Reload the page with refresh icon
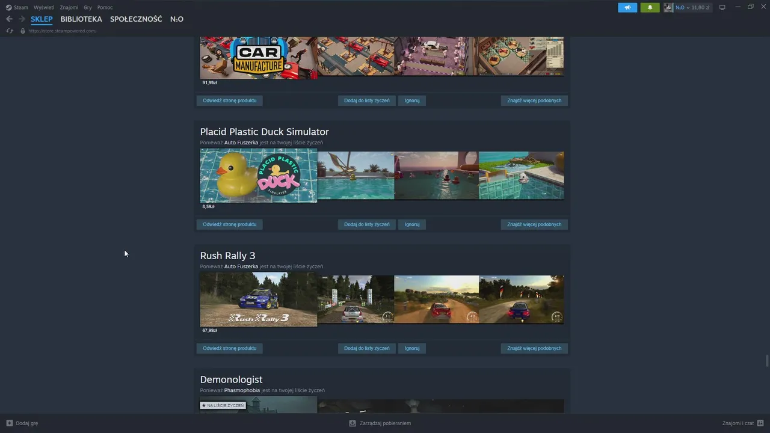 tap(10, 31)
